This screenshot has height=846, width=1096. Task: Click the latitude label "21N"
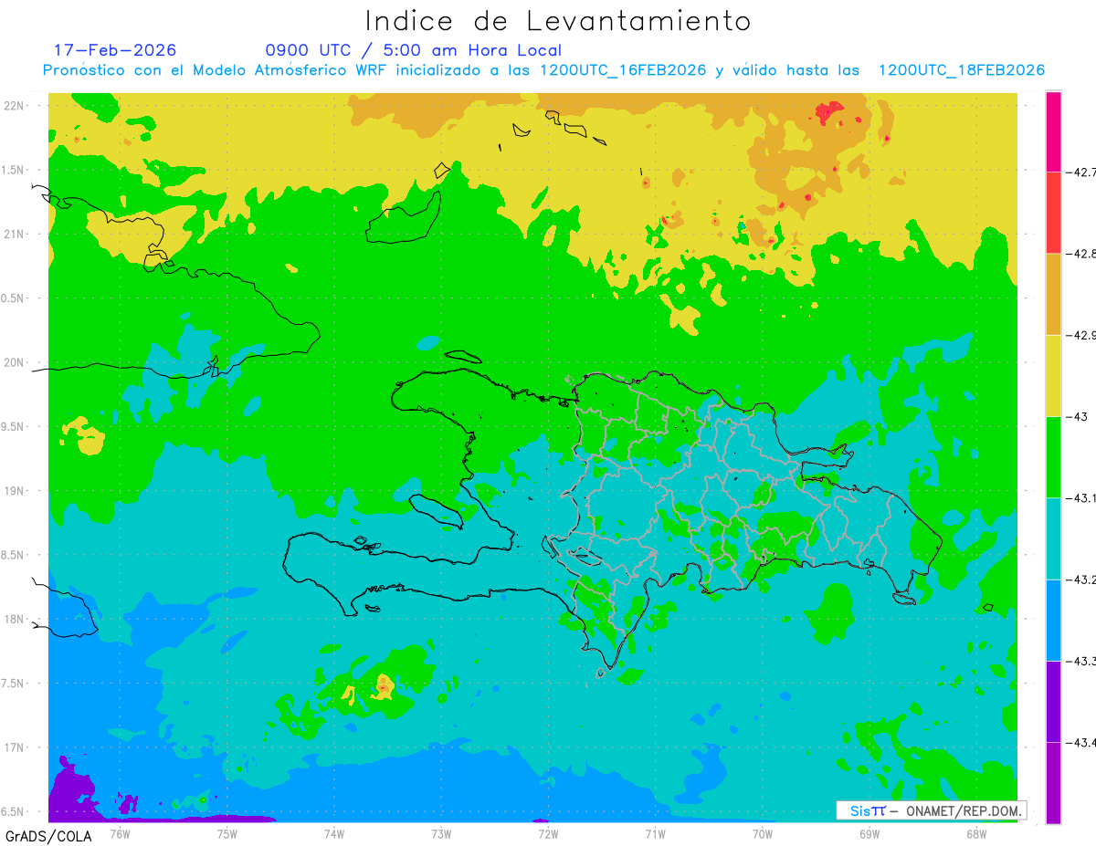tap(16, 234)
